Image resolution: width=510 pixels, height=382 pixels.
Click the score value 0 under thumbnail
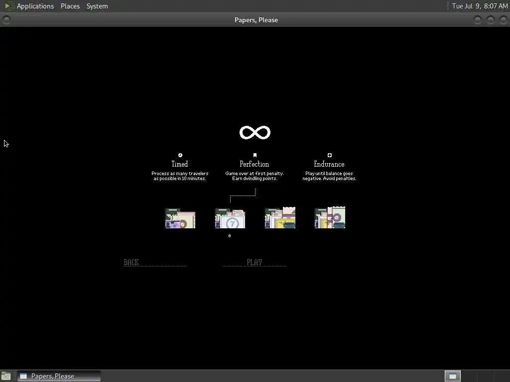230,236
